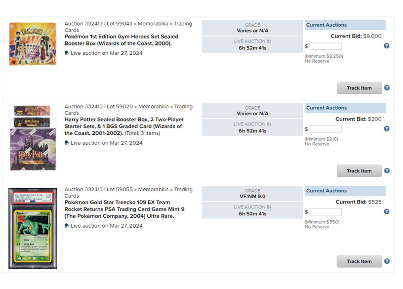403x289 pixels.
Task: Click help icon next to first Track Item
Action: pyautogui.click(x=387, y=87)
